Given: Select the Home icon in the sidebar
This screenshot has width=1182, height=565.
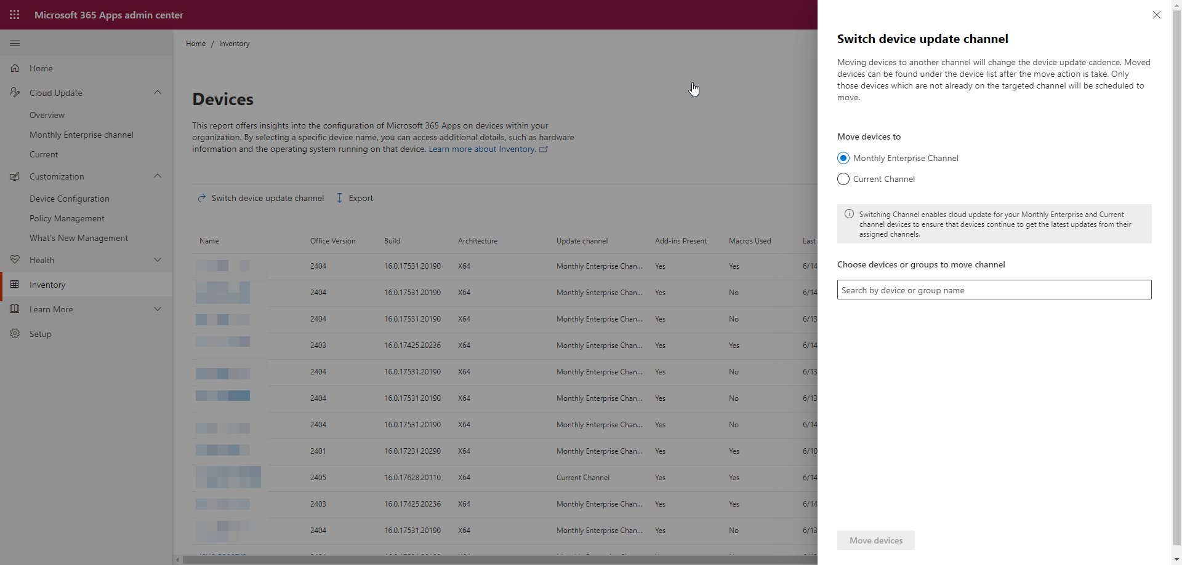Looking at the screenshot, I should pyautogui.click(x=15, y=68).
